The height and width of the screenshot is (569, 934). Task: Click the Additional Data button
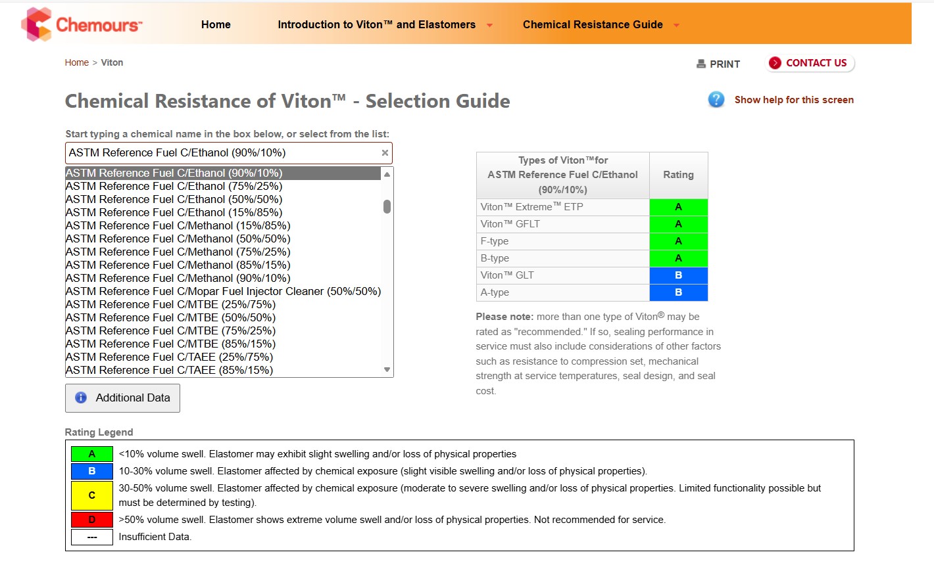tap(122, 398)
